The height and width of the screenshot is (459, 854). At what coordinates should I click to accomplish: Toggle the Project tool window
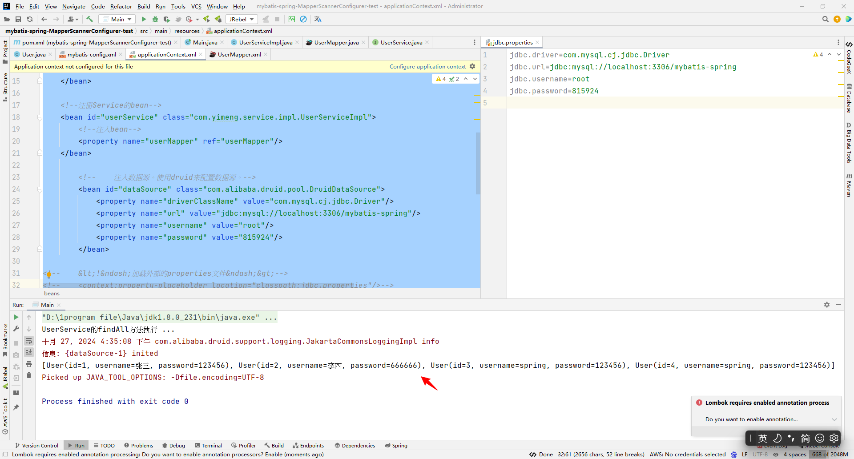[5, 51]
